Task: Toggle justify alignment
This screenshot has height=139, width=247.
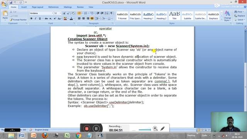Action: coord(92,19)
